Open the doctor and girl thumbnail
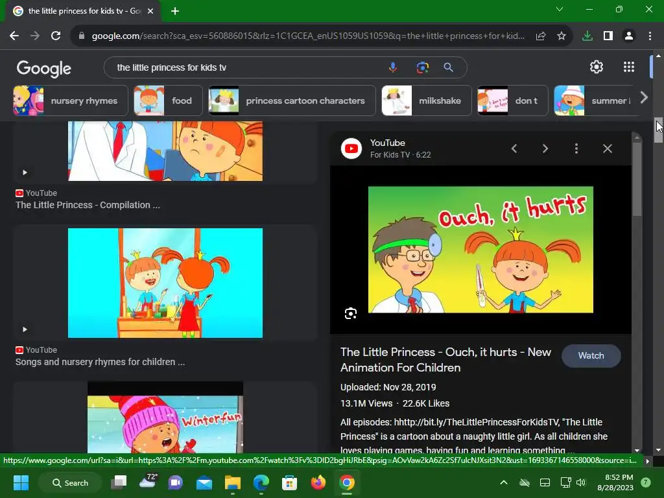Screen dimensions: 664x498 [x=165, y=151]
